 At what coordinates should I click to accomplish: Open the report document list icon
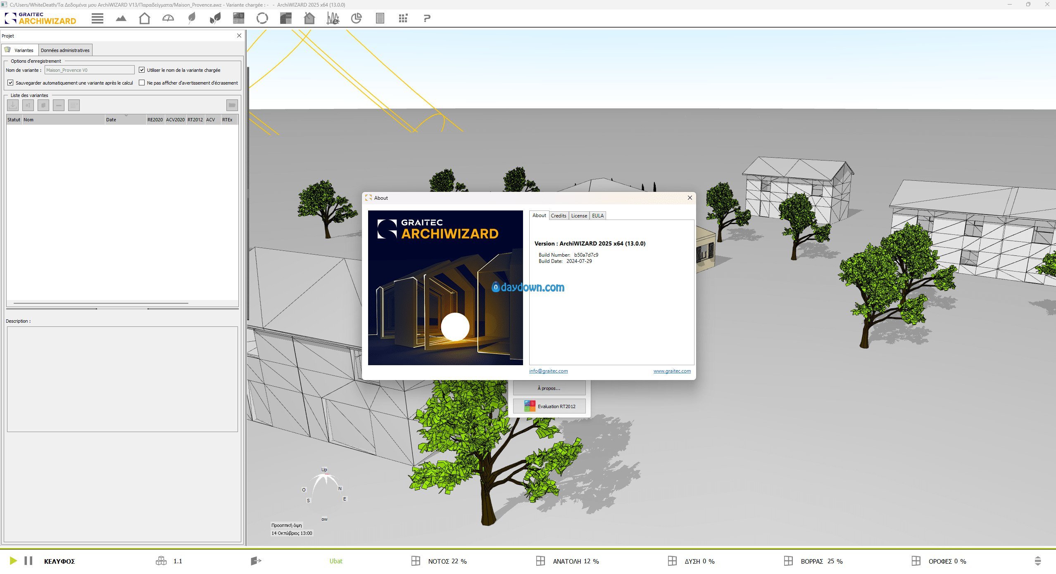click(380, 18)
